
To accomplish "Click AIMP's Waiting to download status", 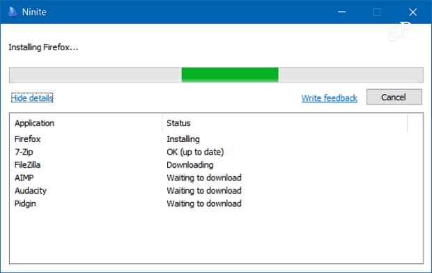I will point(204,178).
